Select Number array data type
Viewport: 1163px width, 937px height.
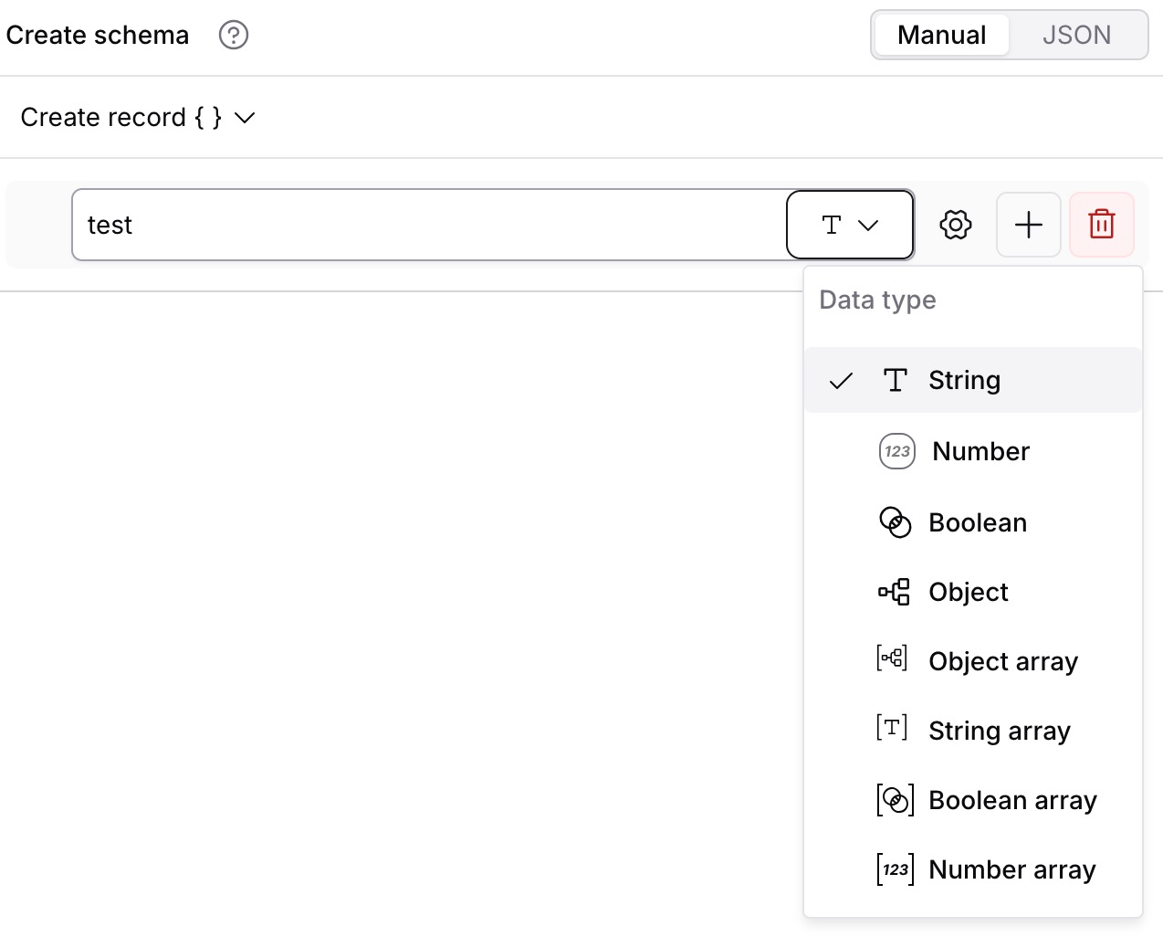pyautogui.click(x=973, y=869)
